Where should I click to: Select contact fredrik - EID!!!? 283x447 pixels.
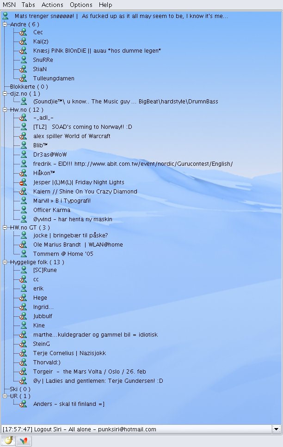[x=133, y=164]
